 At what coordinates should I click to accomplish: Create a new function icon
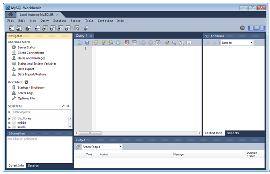pos(68,28)
